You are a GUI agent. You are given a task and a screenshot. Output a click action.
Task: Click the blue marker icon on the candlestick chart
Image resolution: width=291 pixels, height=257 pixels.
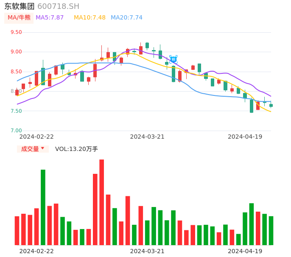tap(173, 59)
